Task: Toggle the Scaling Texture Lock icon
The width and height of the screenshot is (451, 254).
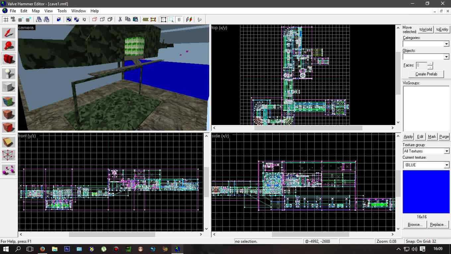Action: click(189, 20)
